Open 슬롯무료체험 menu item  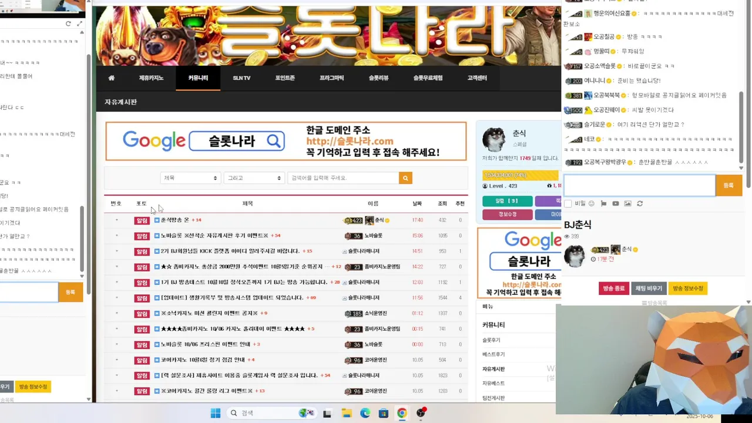(x=428, y=78)
